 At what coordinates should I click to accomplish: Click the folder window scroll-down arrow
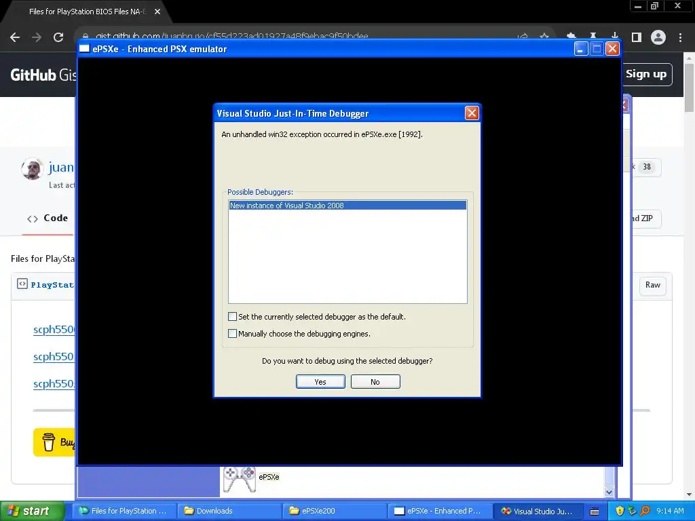pyautogui.click(x=609, y=492)
